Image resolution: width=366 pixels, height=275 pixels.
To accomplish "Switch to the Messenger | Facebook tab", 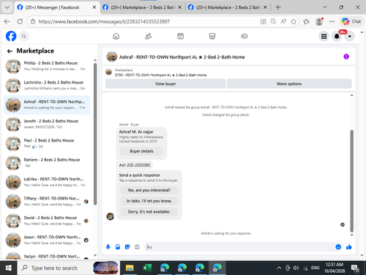I will click(57, 7).
